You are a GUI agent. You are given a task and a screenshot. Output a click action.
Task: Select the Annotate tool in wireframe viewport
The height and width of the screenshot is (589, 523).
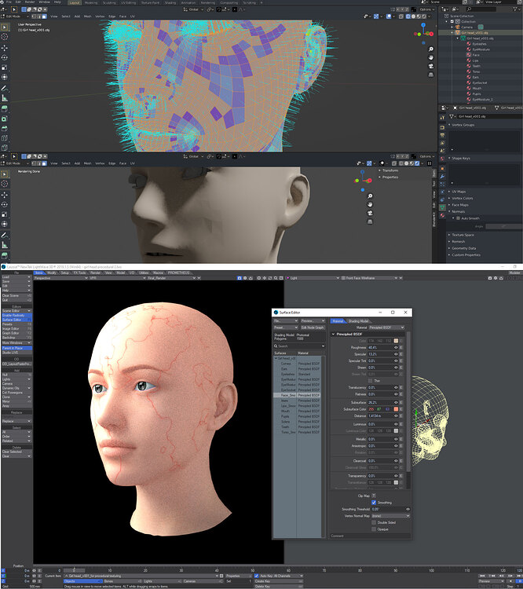pos(5,89)
